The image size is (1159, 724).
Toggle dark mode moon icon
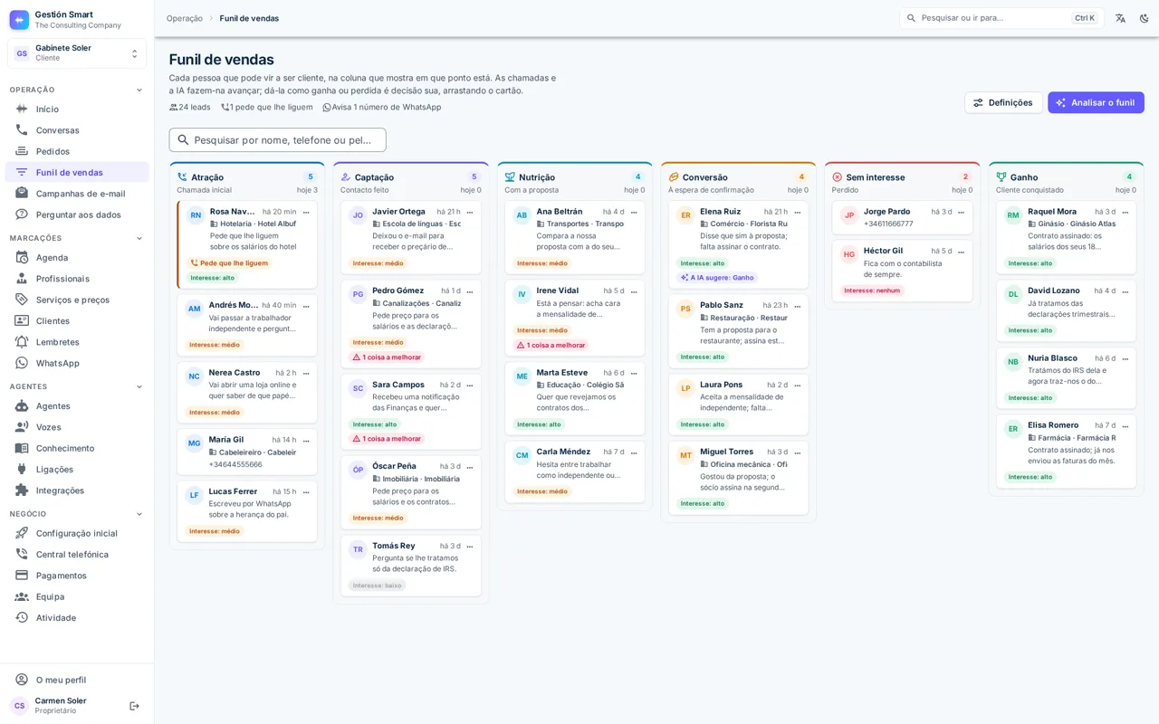click(x=1144, y=18)
